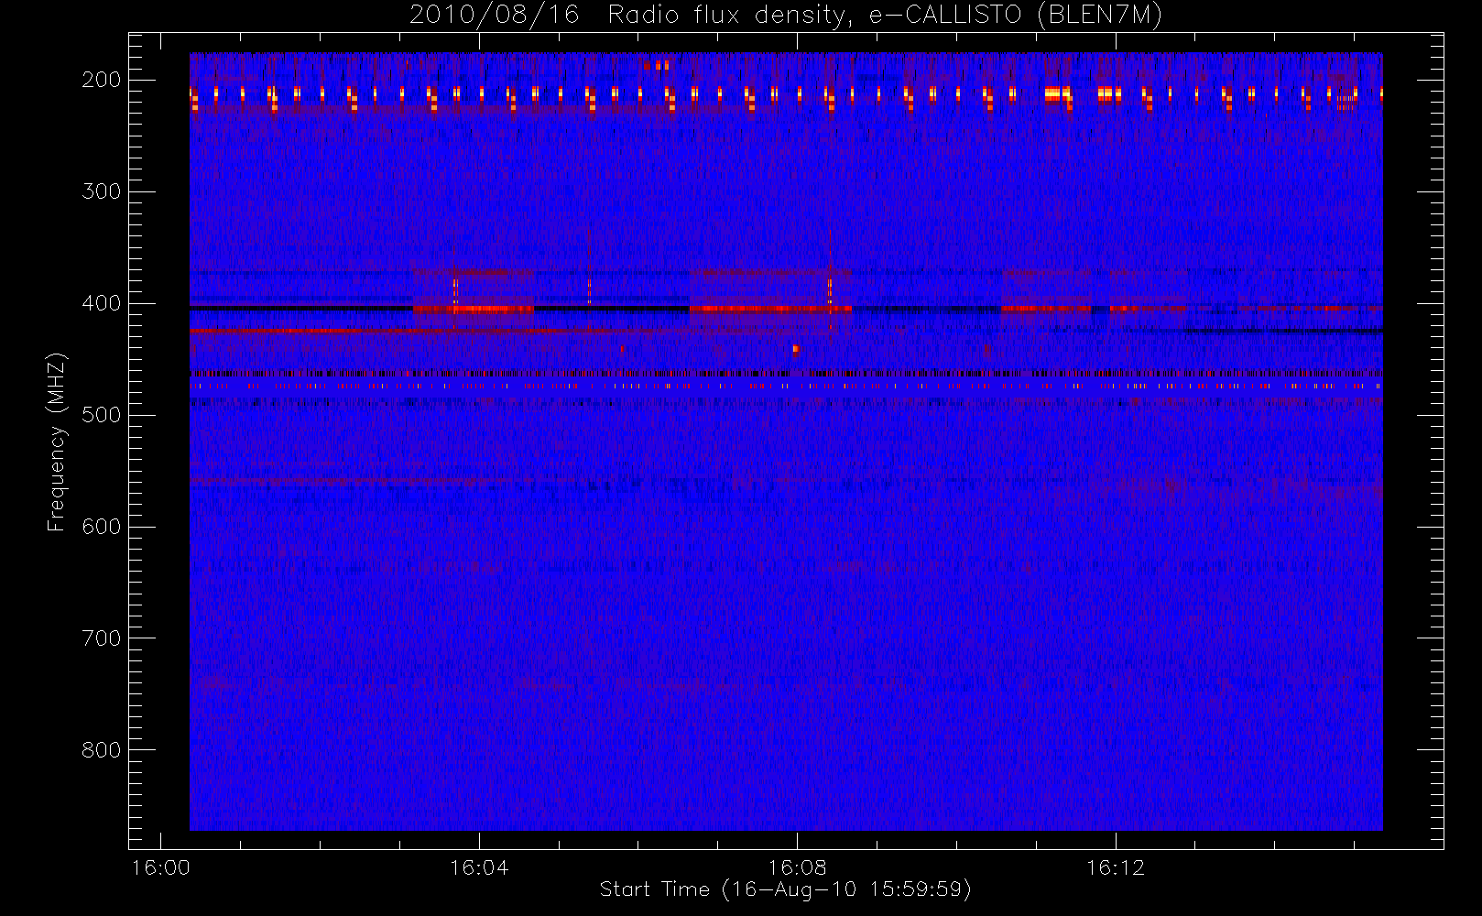Select the 800 frequency axis label
This screenshot has width=1482, height=916.
tap(102, 750)
